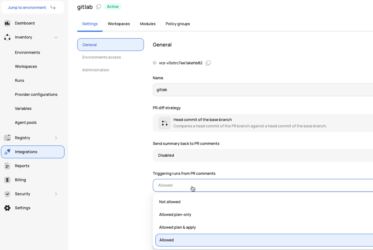
Task: Click the Billing dollar icon
Action: [x=7, y=180]
